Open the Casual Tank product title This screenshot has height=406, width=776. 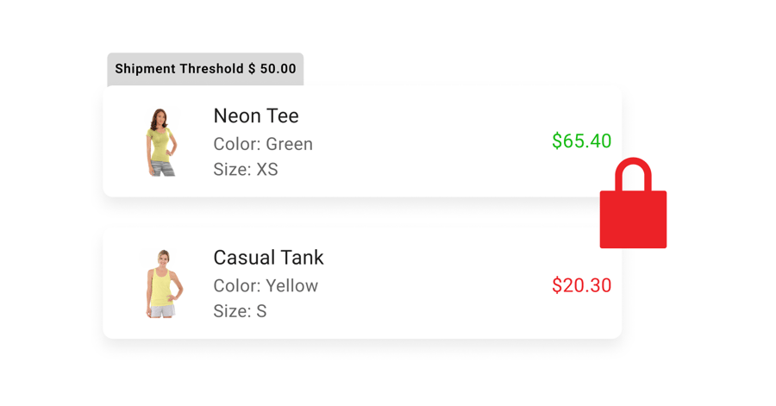coord(268,258)
